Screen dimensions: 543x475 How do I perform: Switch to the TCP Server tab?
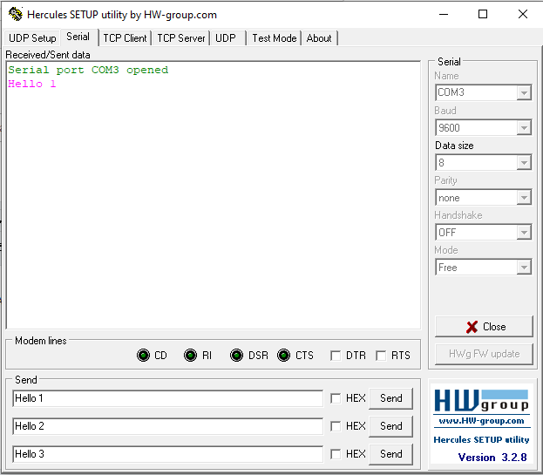180,38
